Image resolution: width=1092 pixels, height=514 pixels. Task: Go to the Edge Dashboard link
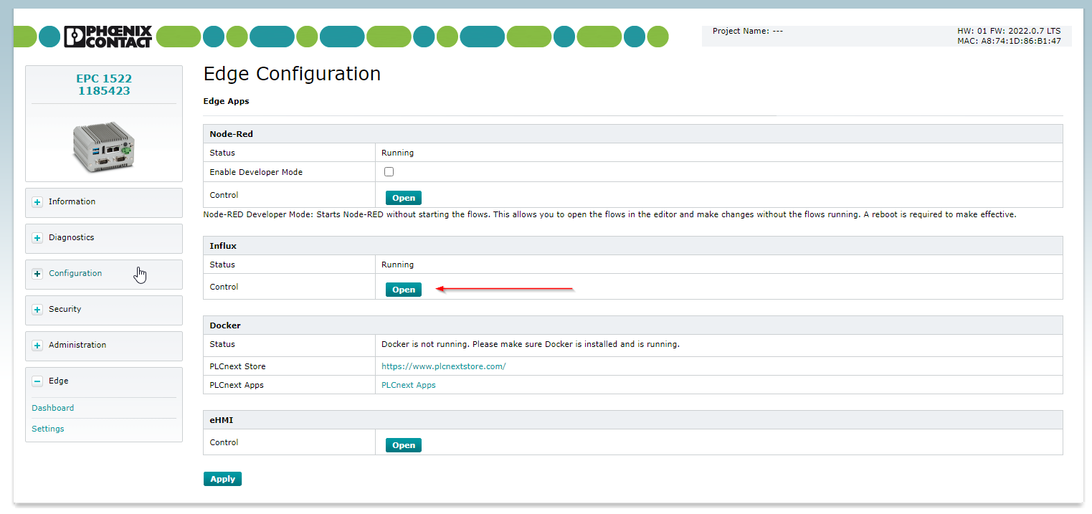pos(52,408)
